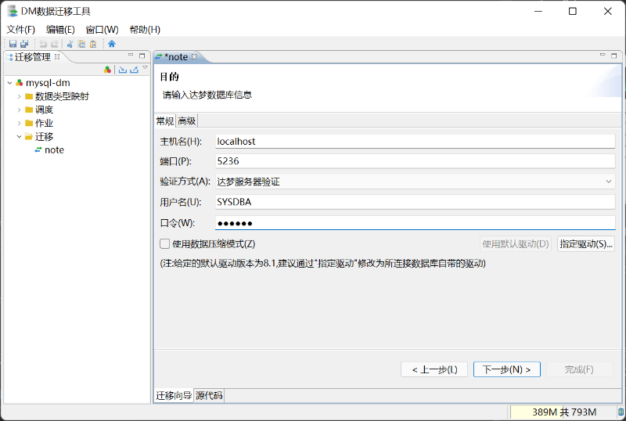Collapse the mysql-dm project node
This screenshot has width=626, height=421.
click(x=9, y=83)
